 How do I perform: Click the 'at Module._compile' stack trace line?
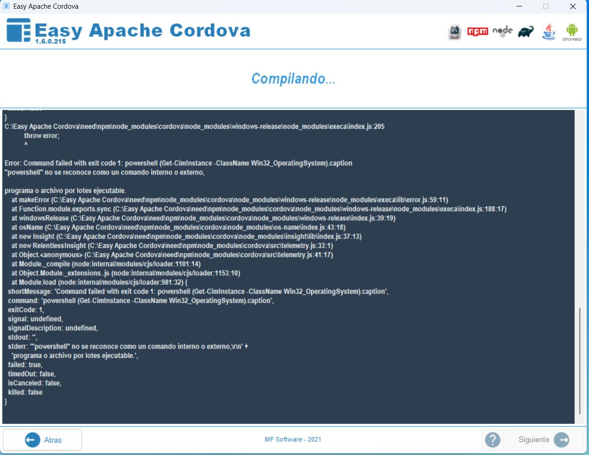(x=106, y=264)
